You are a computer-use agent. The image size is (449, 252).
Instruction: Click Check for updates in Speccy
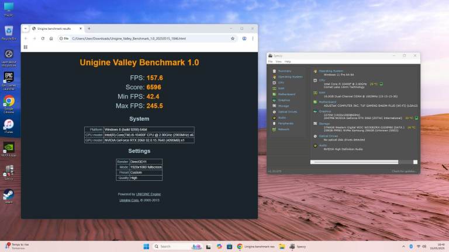404,171
